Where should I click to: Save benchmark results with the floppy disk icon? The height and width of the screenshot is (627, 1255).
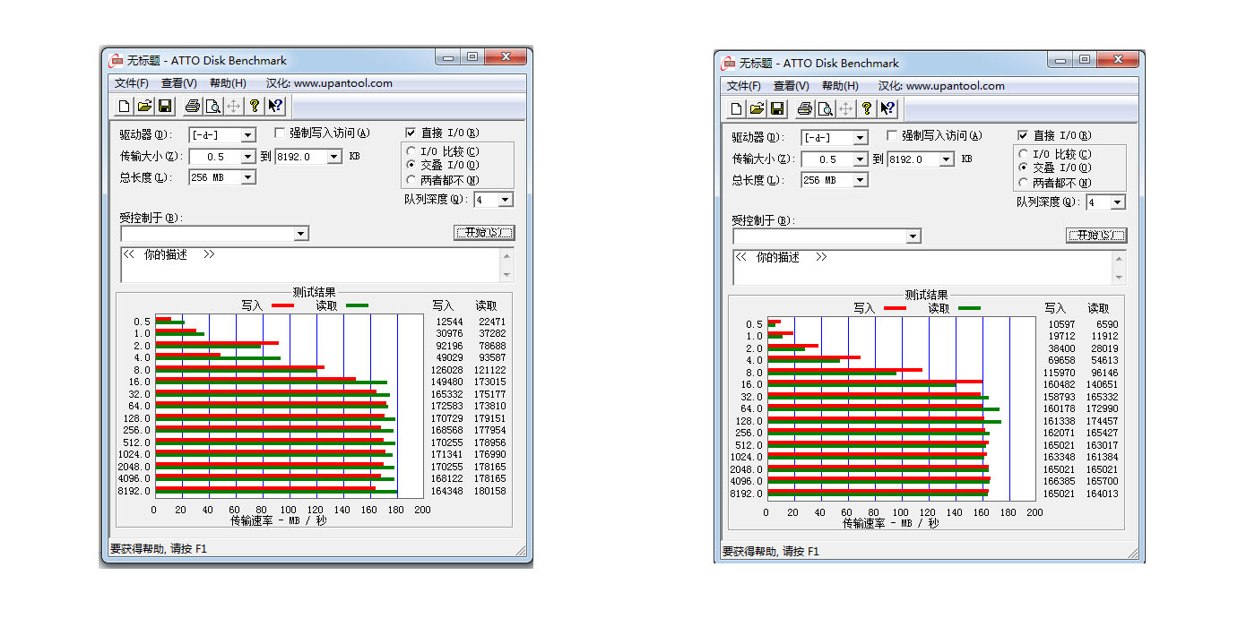165,106
